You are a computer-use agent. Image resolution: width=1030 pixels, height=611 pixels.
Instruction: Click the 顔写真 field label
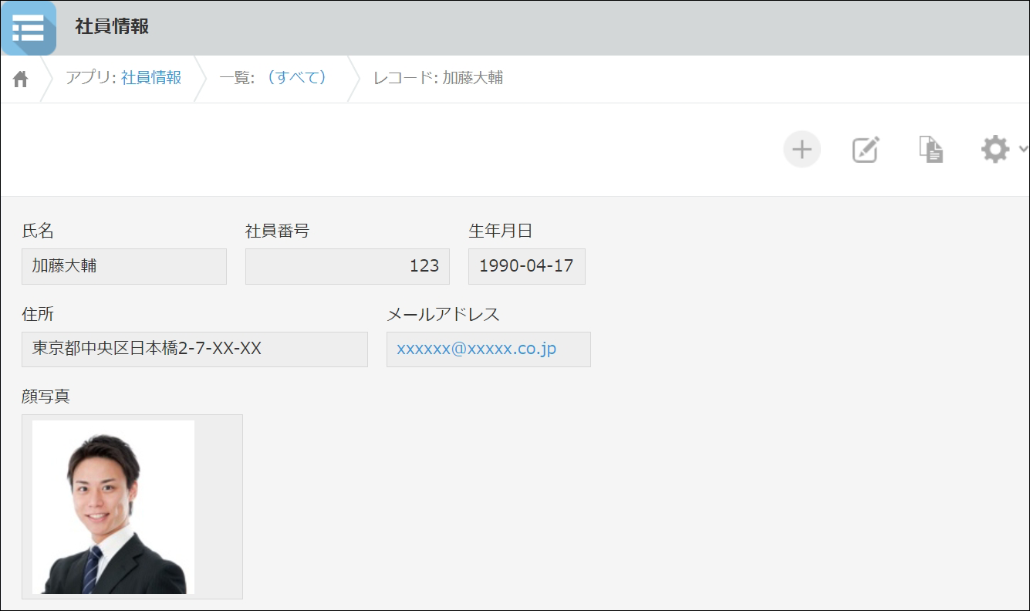[x=46, y=397]
